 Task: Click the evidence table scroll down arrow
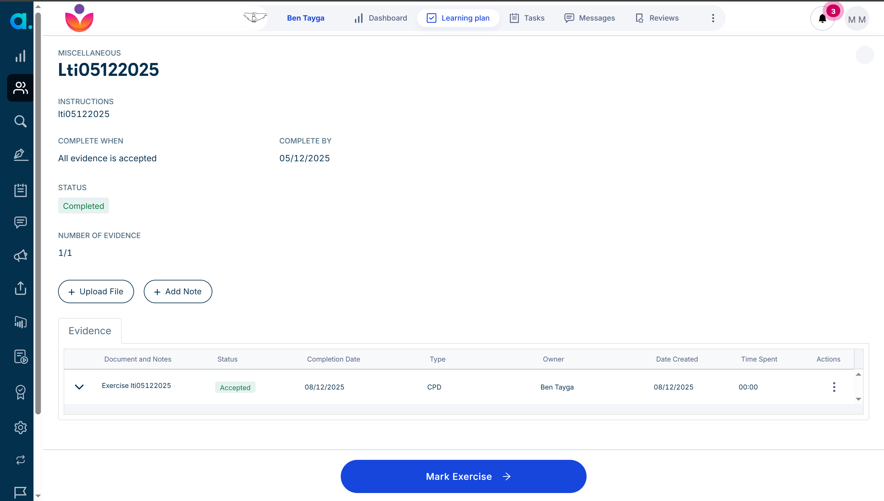858,399
